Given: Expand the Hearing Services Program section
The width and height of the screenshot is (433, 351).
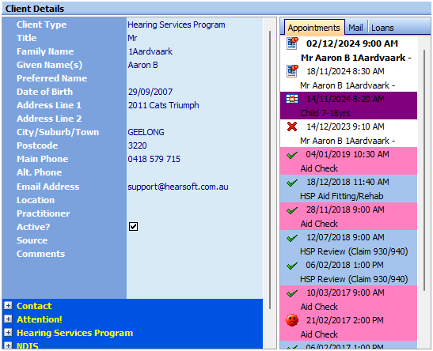Looking at the screenshot, I should click(8, 333).
